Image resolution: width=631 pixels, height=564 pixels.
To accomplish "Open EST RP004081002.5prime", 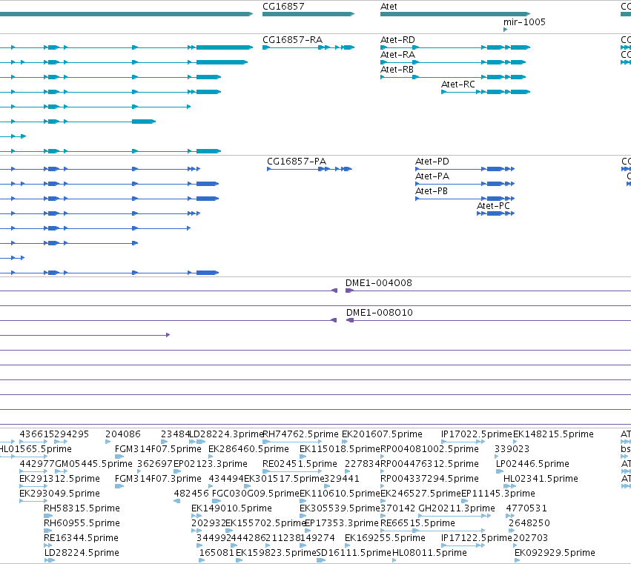I will (x=429, y=449).
